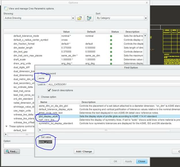Click the Default column header
This screenshot has height=167, width=180.
[x=91, y=32]
